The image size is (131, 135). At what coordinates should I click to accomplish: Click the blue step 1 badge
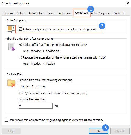(91, 9)
